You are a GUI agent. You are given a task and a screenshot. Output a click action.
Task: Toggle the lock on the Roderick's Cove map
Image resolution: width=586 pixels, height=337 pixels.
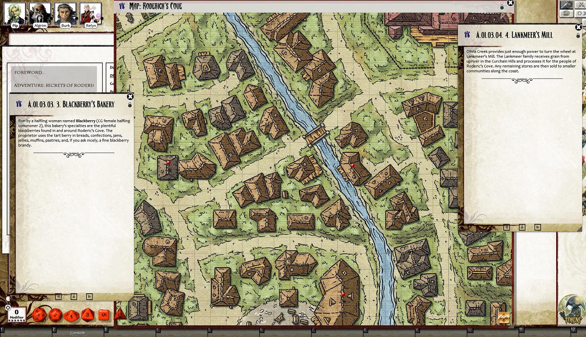(x=502, y=6)
